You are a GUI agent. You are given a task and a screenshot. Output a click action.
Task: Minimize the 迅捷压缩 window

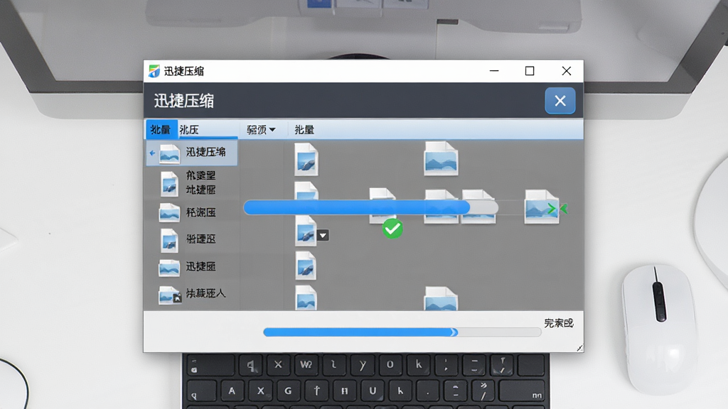494,71
